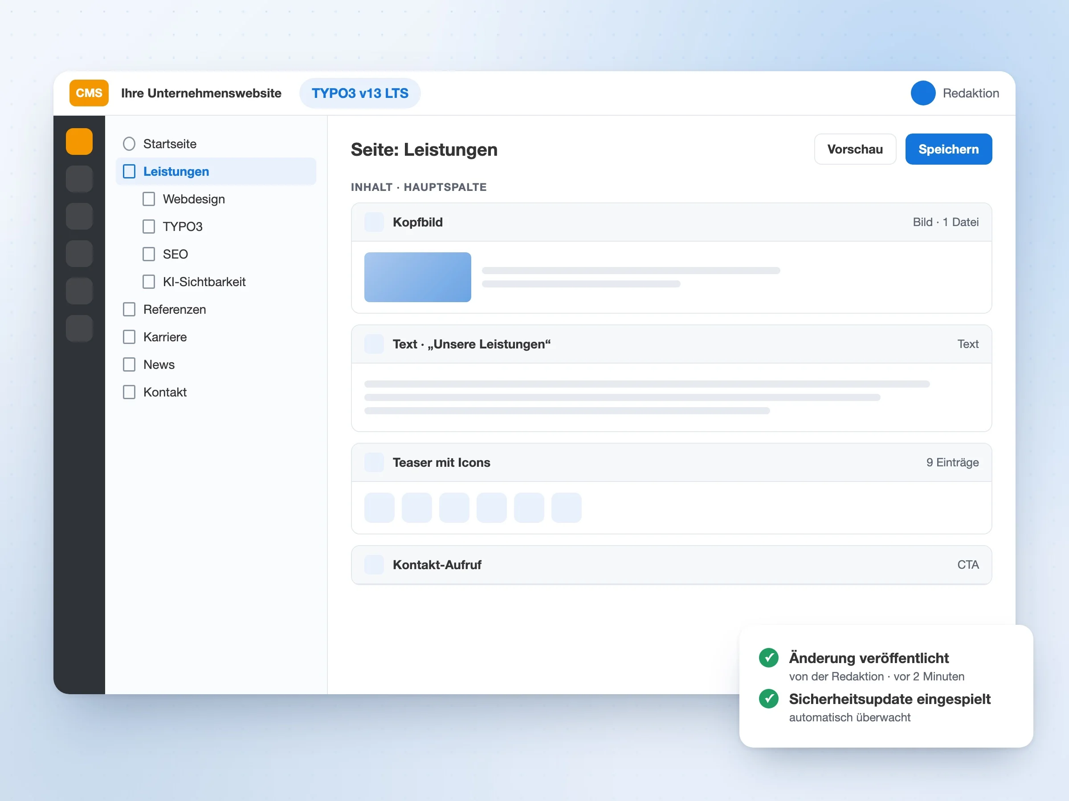This screenshot has height=801, width=1069.
Task: Click the CTA type label
Action: coord(968,565)
